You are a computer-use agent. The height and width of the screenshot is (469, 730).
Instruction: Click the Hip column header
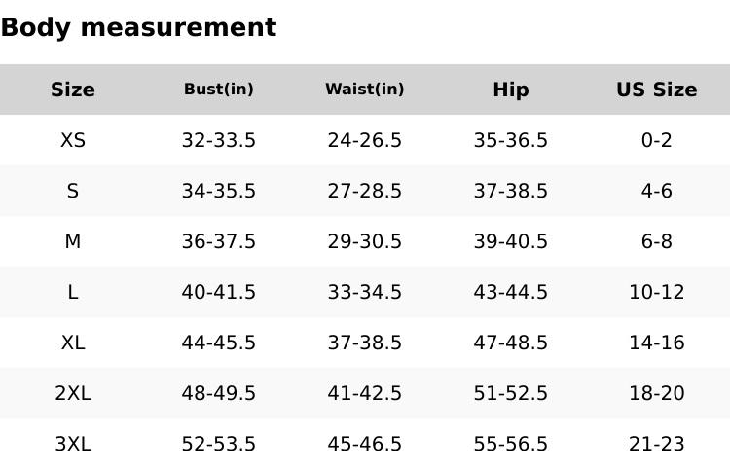tap(511, 90)
